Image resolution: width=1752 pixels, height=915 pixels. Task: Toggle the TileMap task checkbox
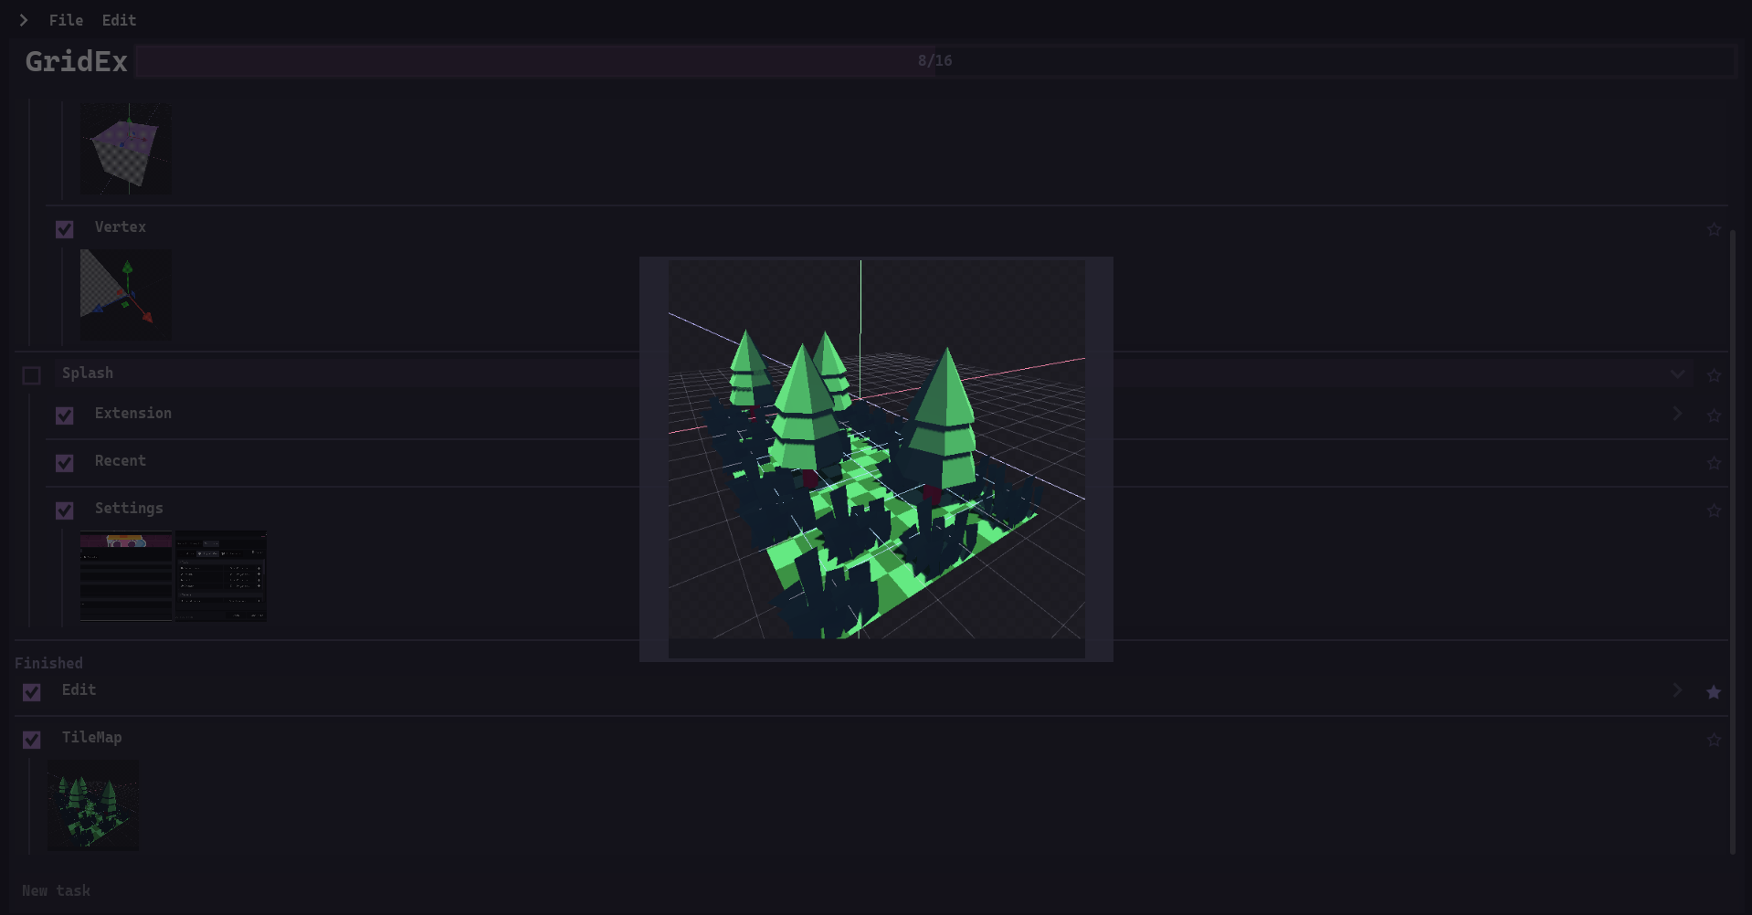tap(31, 740)
